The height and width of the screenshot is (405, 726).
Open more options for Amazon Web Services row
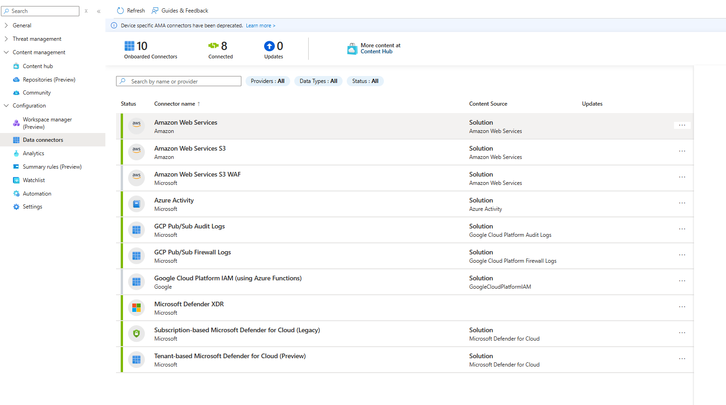[x=682, y=125]
